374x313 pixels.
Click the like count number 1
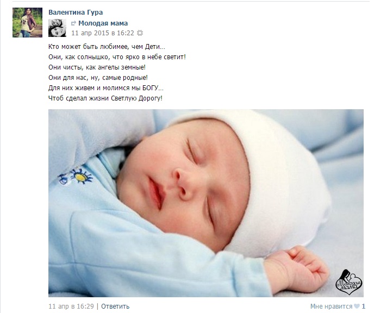click(364, 306)
